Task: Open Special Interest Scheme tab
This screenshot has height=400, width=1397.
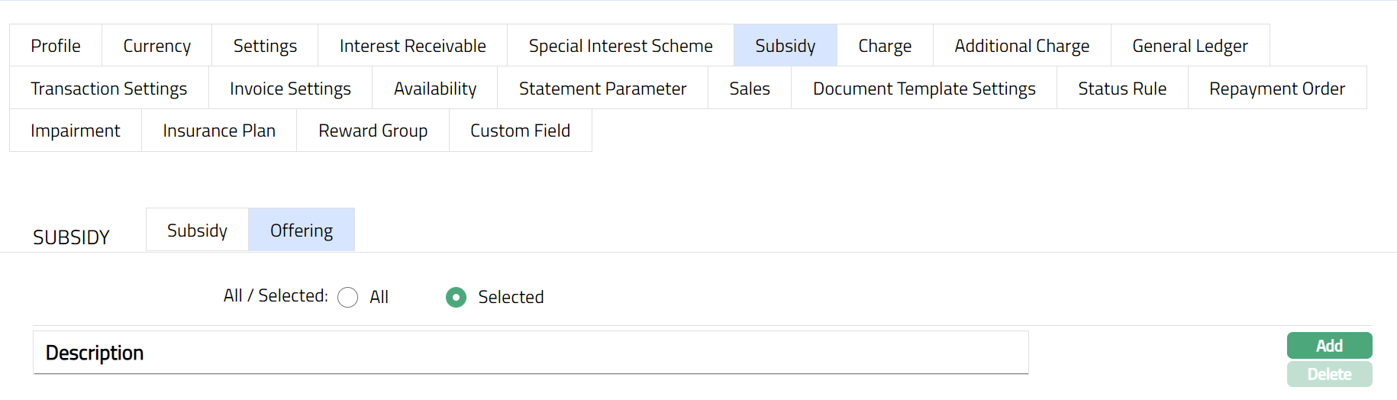Action: click(x=621, y=46)
